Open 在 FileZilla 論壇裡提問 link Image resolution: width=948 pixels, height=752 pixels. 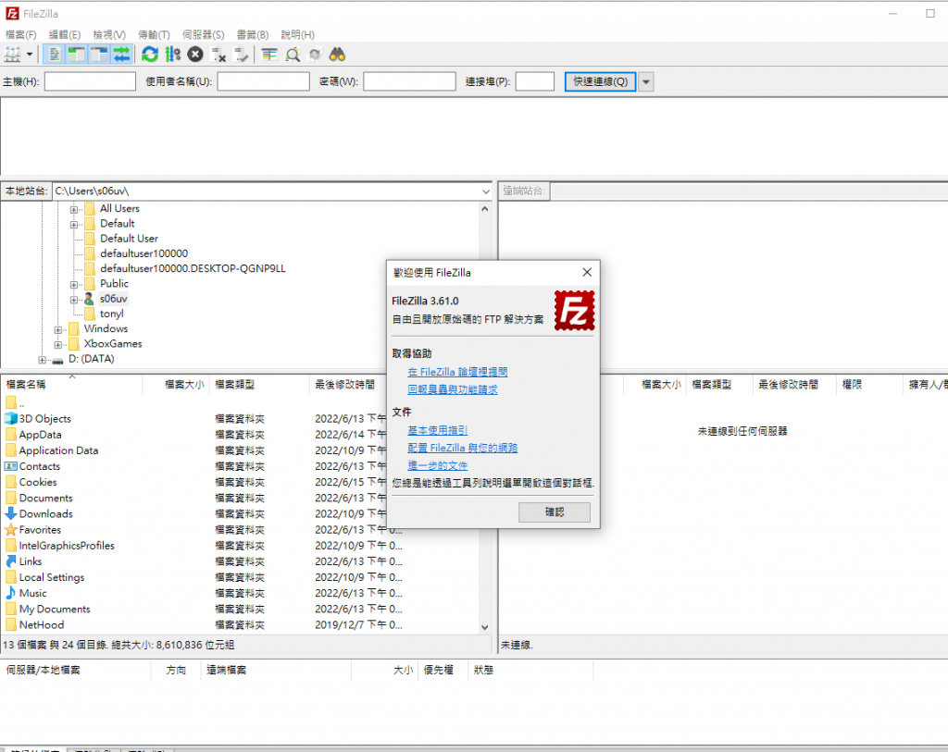(x=457, y=372)
